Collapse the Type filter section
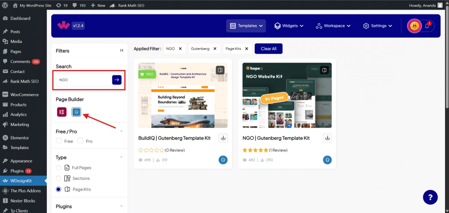The height and width of the screenshot is (213, 449). [121, 157]
